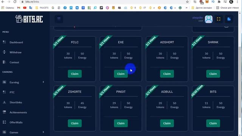Open the Другие закладки folder
242x136 pixels.
coord(202,8)
